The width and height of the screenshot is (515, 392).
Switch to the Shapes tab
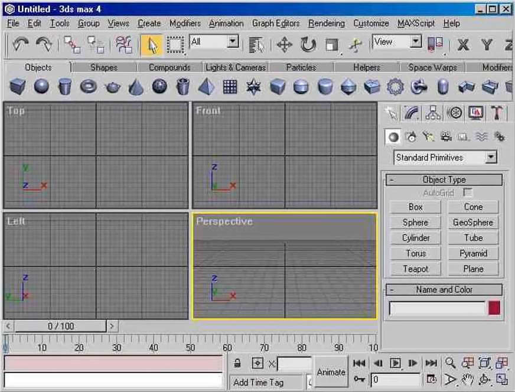pos(104,67)
